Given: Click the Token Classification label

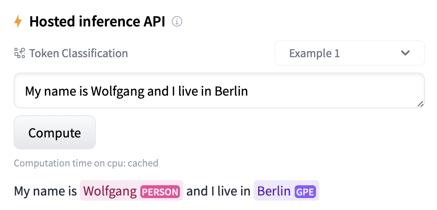Looking at the screenshot, I should (x=78, y=53).
